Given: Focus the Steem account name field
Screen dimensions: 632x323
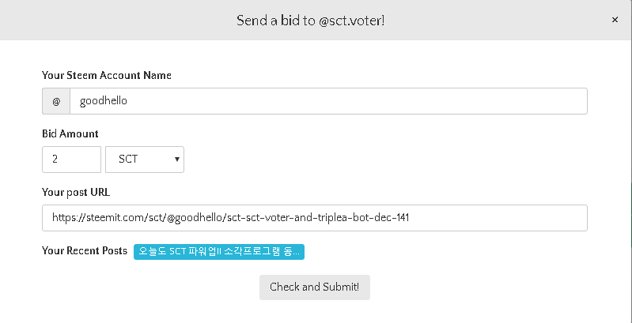Looking at the screenshot, I should point(328,101).
